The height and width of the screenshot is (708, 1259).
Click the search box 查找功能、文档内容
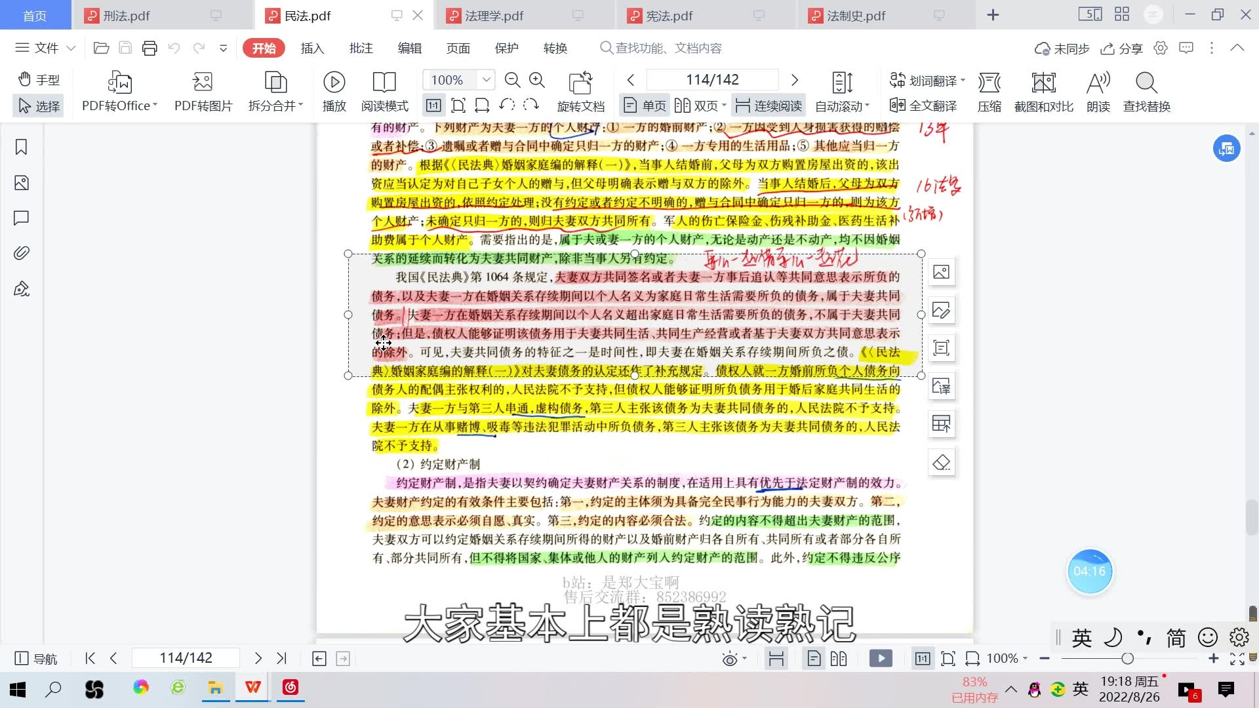662,48
